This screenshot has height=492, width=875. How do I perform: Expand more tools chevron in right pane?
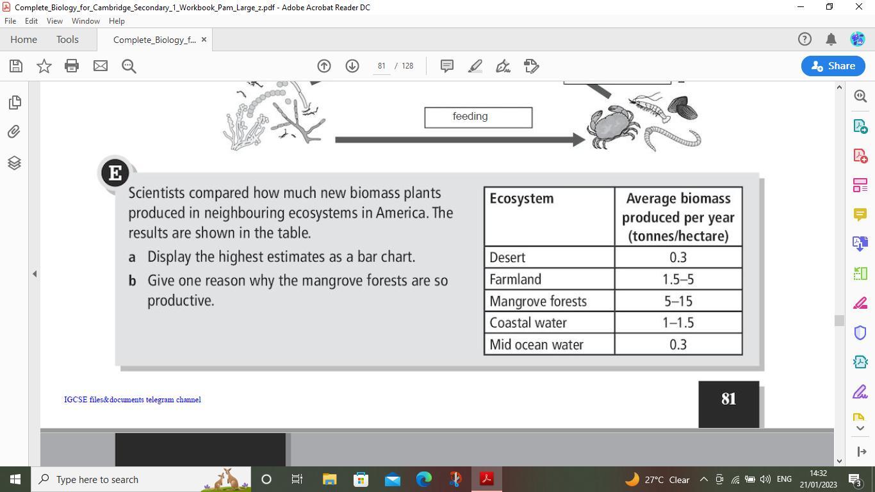pos(860,429)
